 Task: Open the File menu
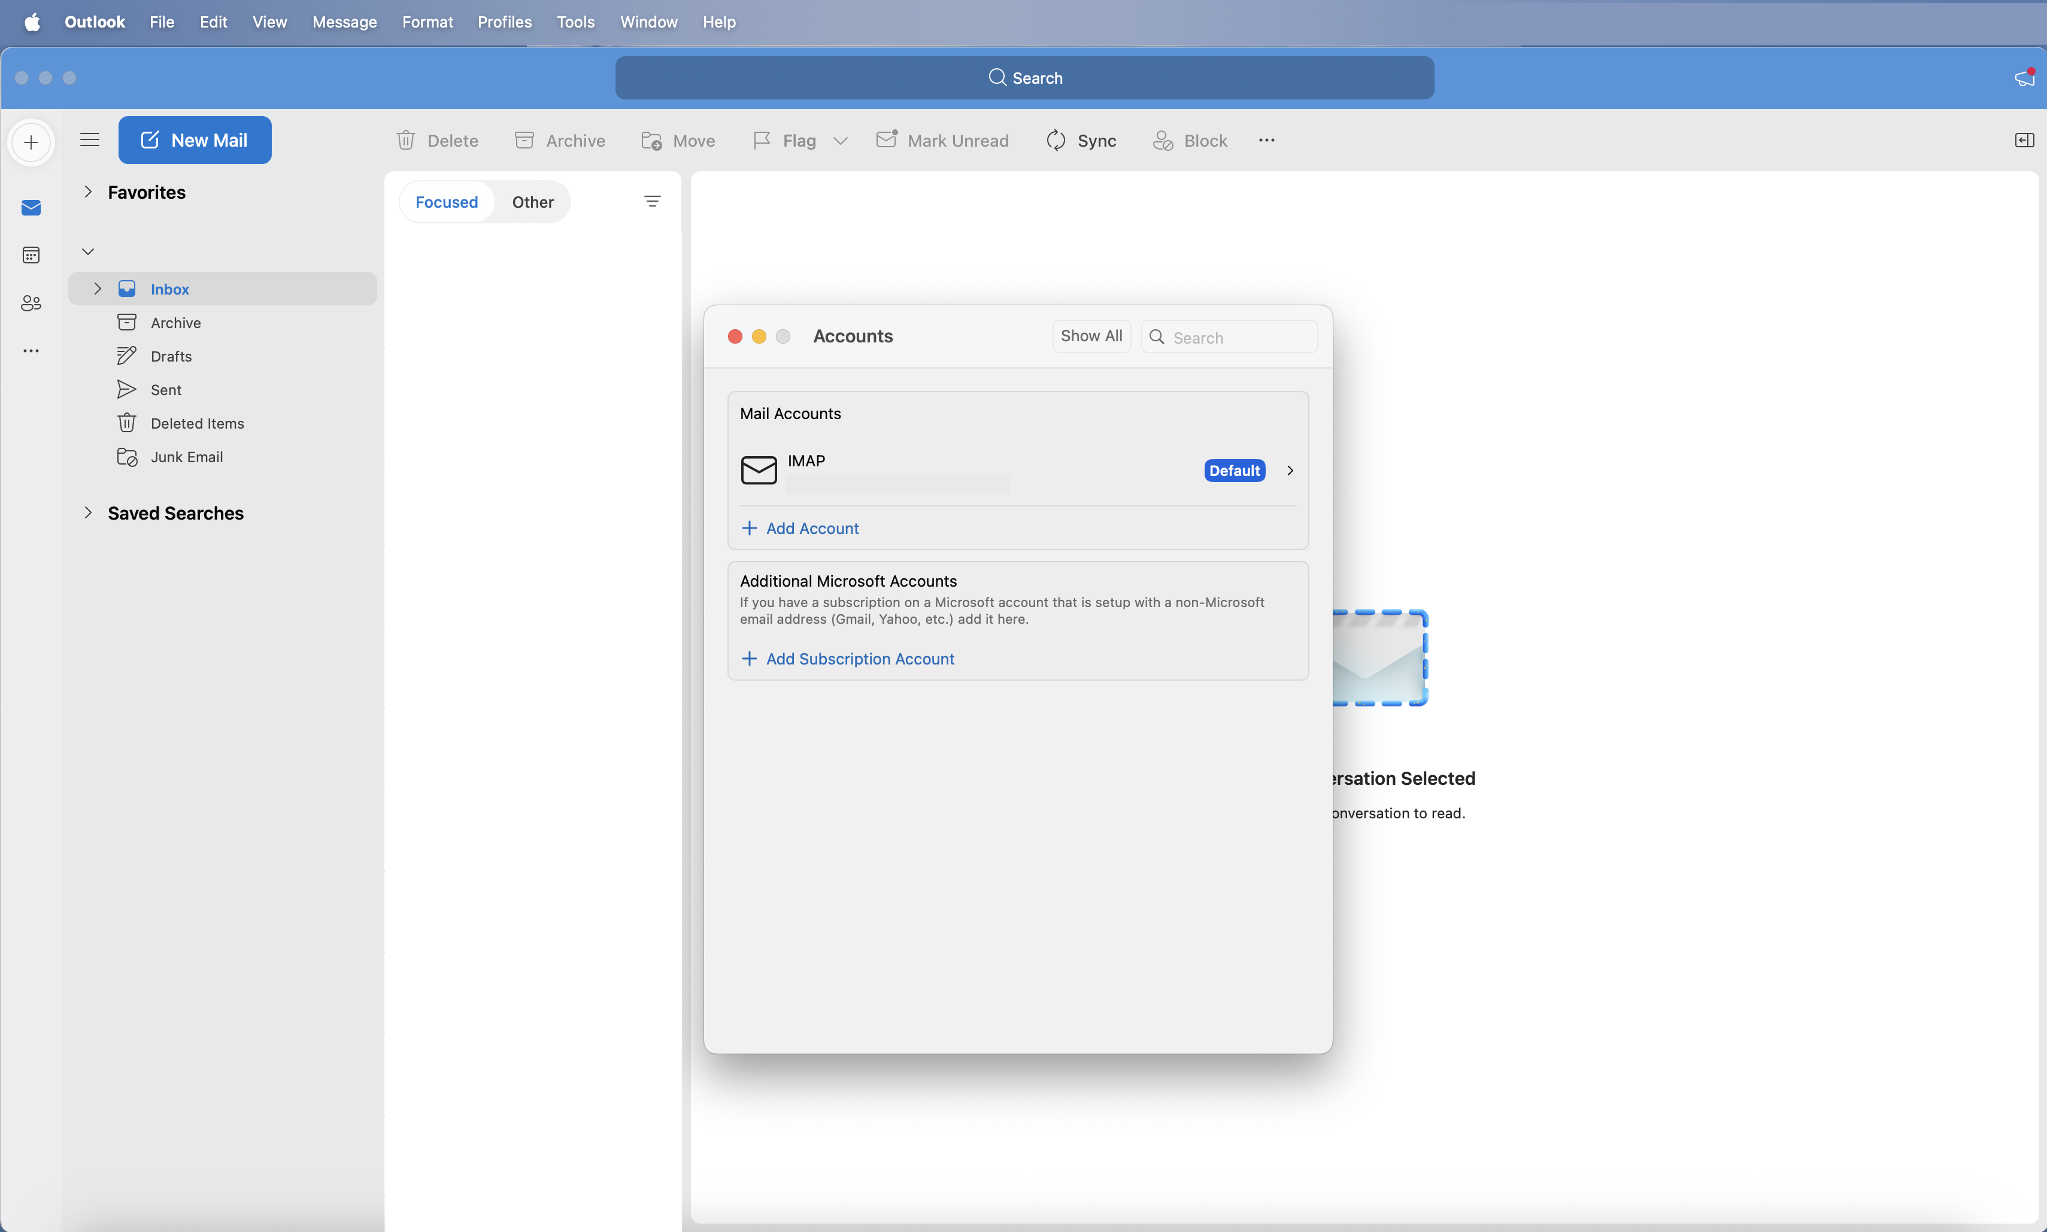162,22
